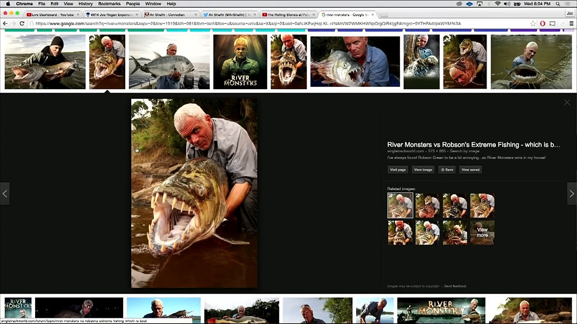Open the Chrome application menu
Image resolution: width=577 pixels, height=324 pixels.
coord(24,4)
